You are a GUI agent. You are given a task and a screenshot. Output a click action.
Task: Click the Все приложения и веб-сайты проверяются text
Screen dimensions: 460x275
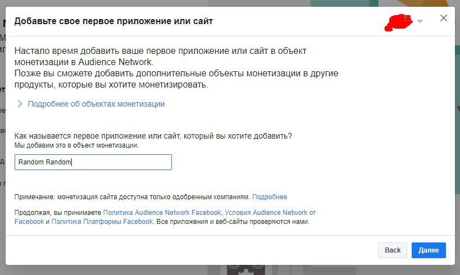pos(233,222)
